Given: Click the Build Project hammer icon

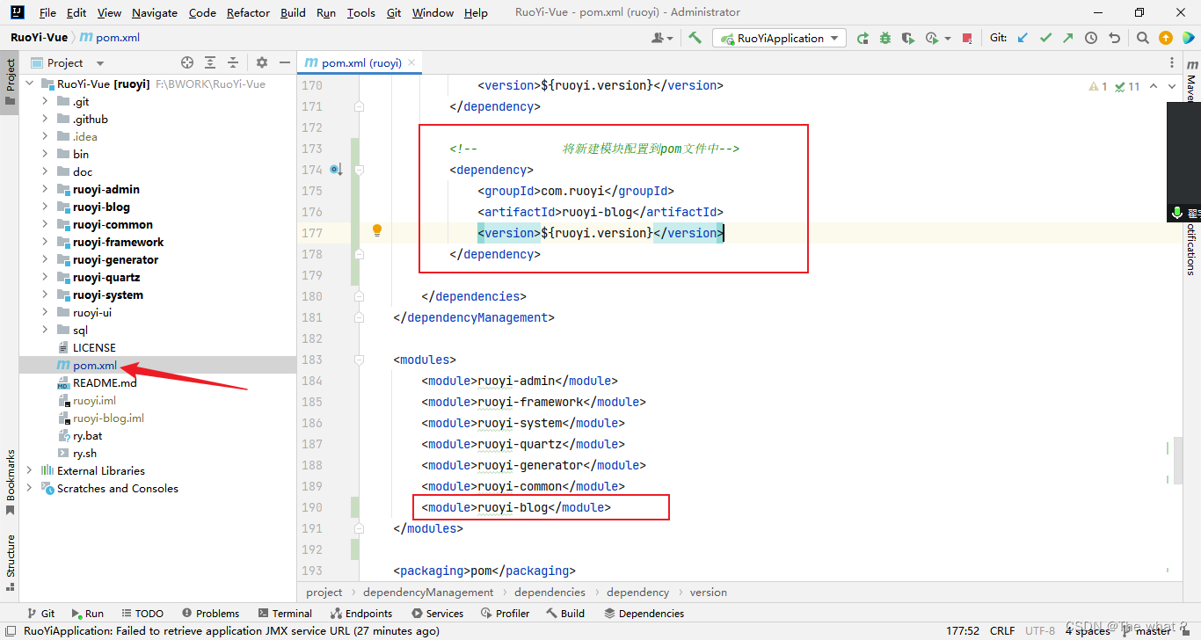Looking at the screenshot, I should point(695,38).
